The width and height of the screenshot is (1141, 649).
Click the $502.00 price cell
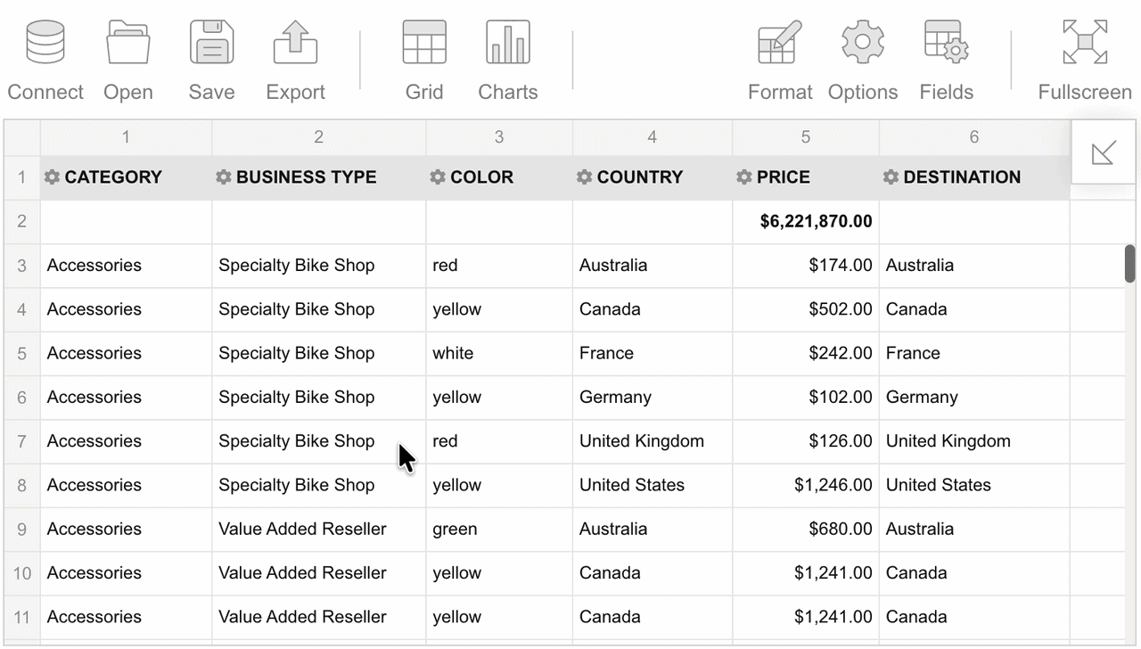point(806,309)
